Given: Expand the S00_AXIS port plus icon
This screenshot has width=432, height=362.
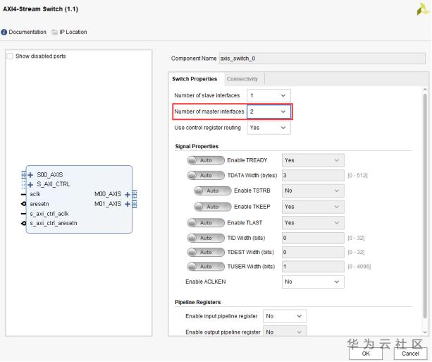Looking at the screenshot, I should 30,174.
